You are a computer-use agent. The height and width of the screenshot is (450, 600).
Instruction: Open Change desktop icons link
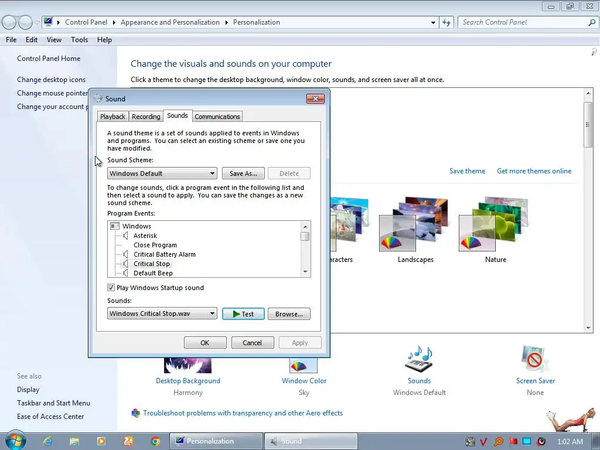52,80
